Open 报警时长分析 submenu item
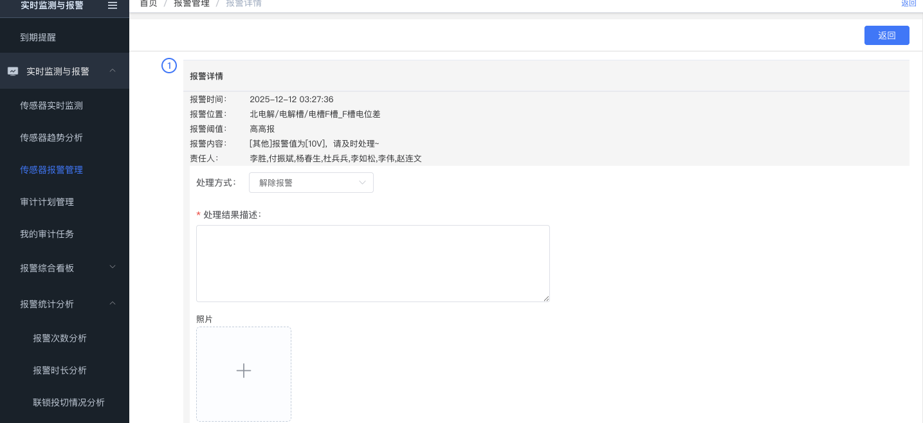The height and width of the screenshot is (423, 923). point(60,370)
